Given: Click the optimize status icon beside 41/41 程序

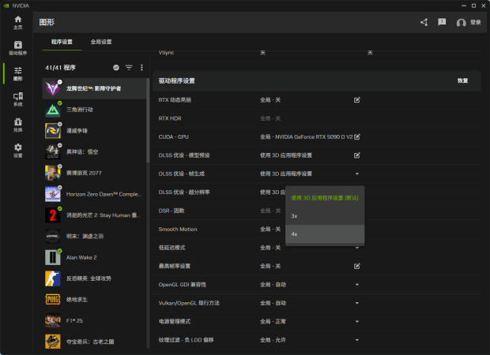Looking at the screenshot, I should 116,67.
